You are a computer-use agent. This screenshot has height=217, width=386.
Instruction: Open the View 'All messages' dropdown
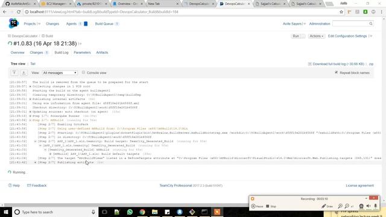(60, 73)
